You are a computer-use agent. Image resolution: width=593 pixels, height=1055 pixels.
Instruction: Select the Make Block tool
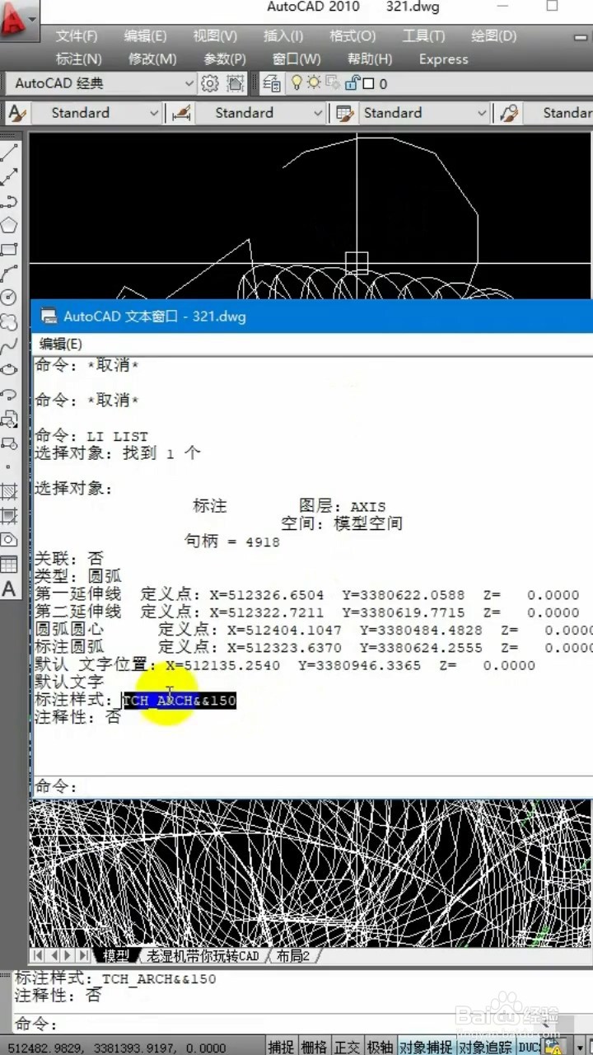(x=9, y=443)
